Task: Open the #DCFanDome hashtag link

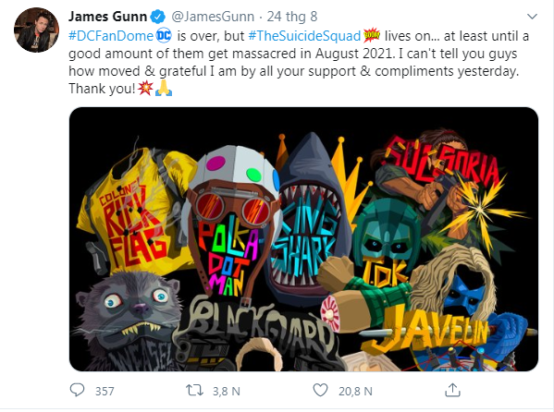Action: tap(111, 36)
